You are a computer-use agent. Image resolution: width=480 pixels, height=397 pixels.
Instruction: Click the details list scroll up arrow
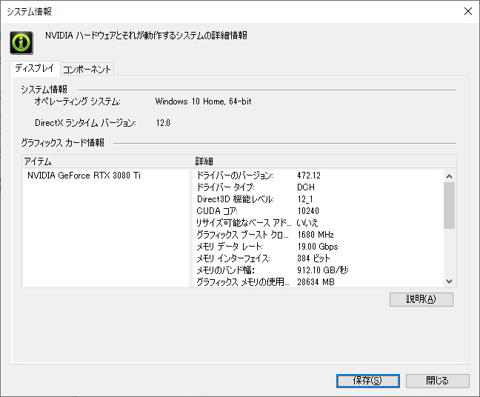coord(449,176)
